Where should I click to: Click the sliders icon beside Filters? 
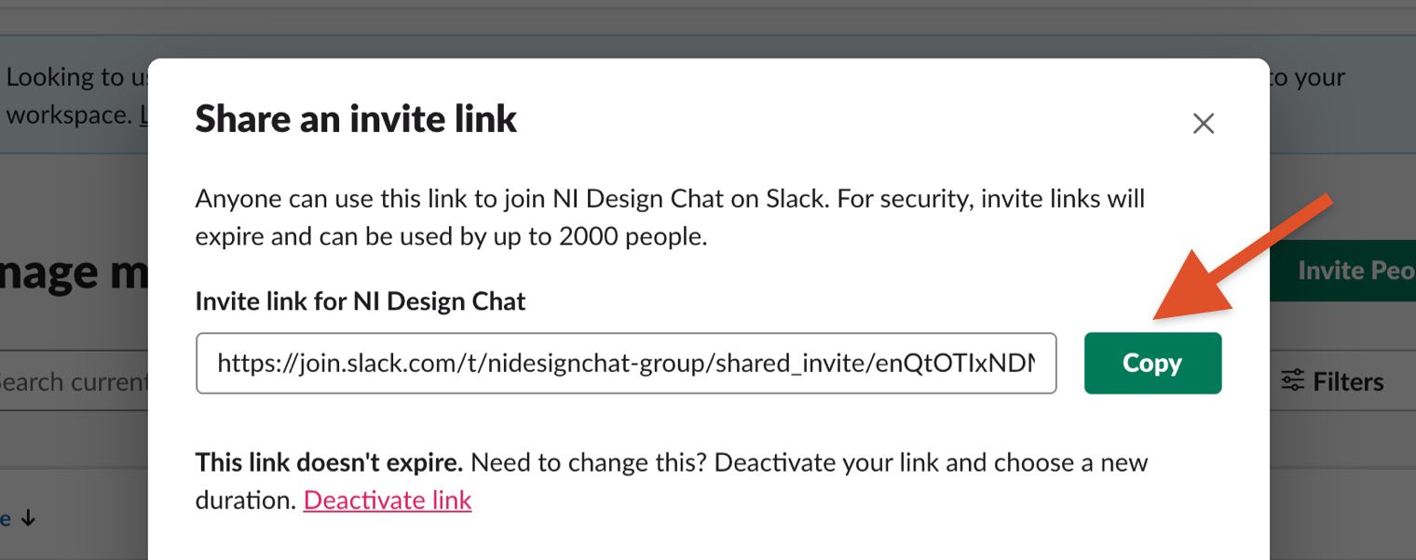(x=1292, y=381)
